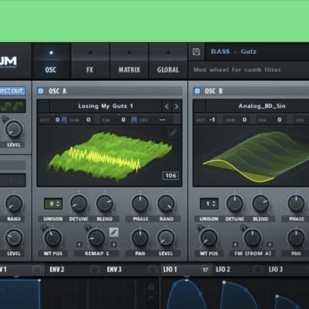Click the OSC A LEVEL knob
This screenshot has width=309, height=309.
(166, 238)
